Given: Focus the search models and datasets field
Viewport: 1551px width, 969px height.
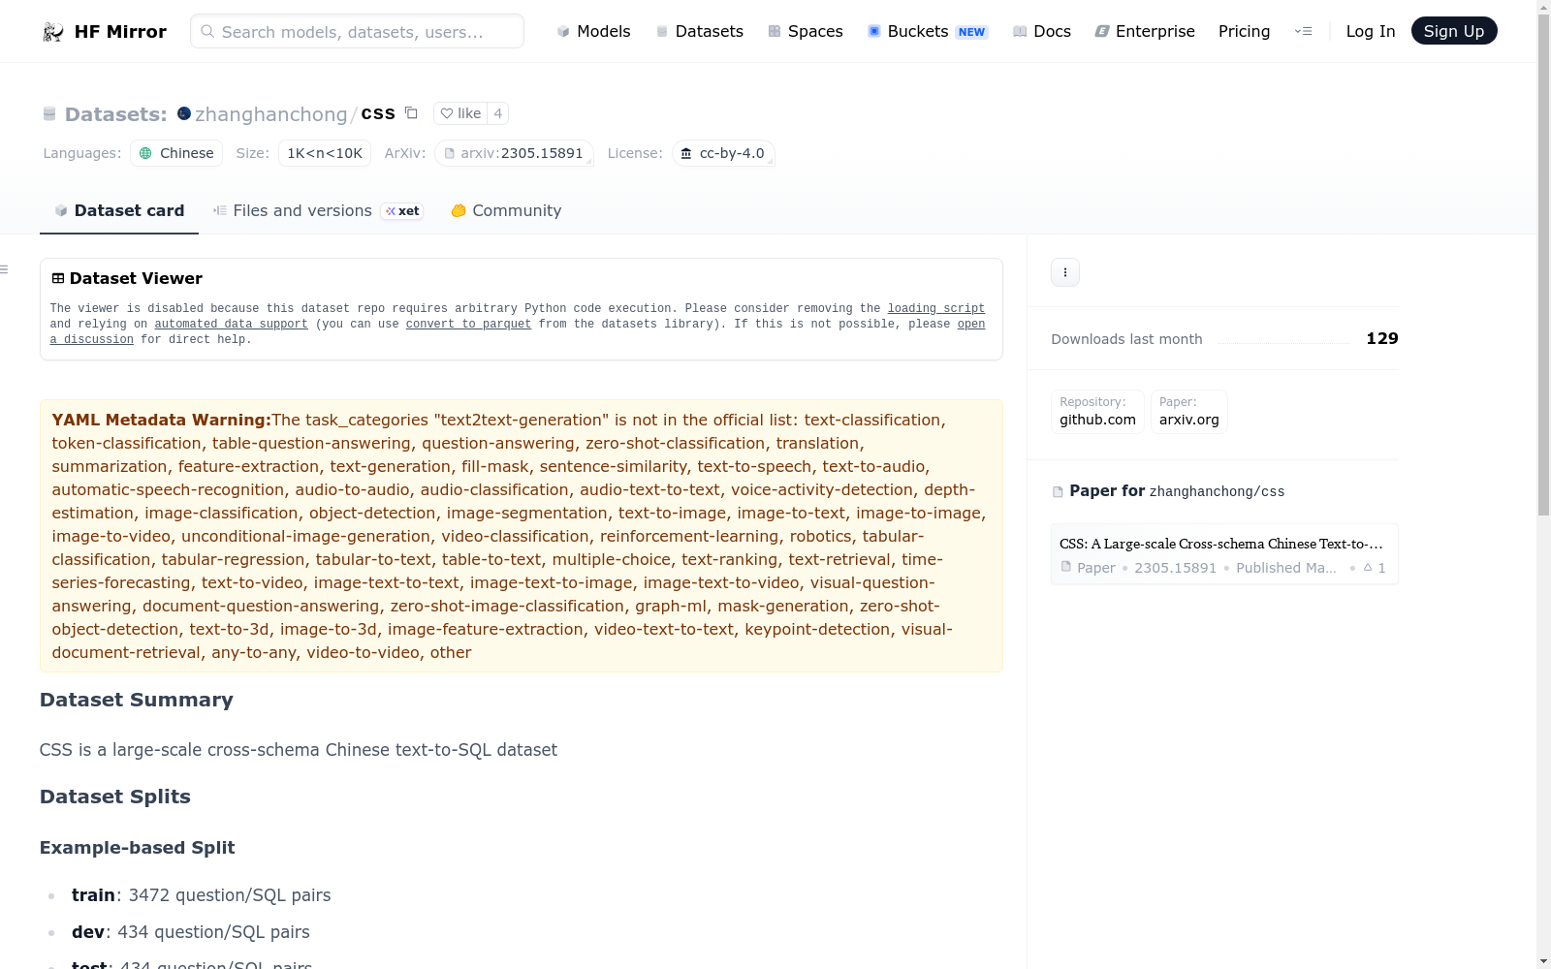Looking at the screenshot, I should [x=357, y=31].
